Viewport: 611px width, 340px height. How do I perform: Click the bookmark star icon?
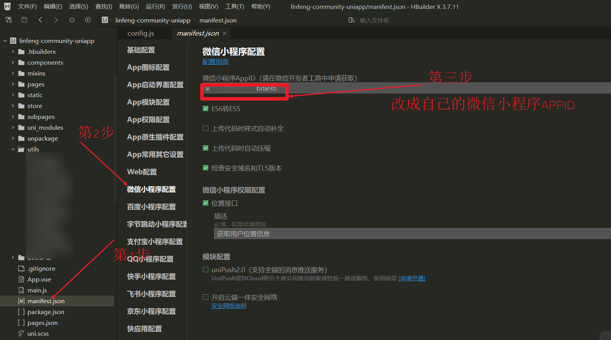[x=72, y=20]
